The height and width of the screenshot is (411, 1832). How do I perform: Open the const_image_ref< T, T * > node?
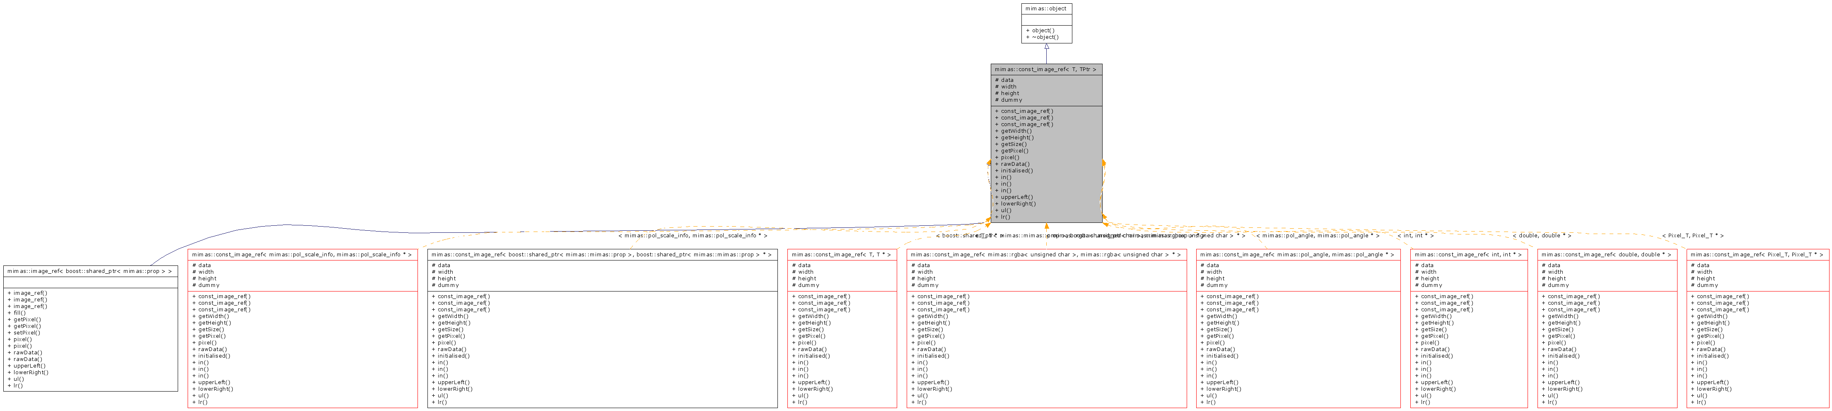[x=840, y=254]
